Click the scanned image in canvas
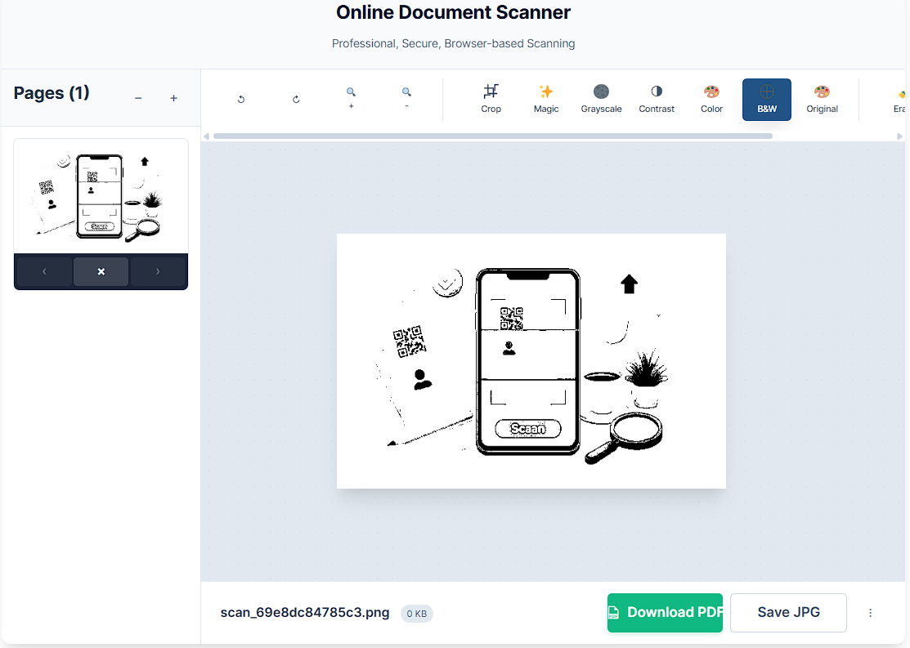Screen dimensions: 910x648 531,361
